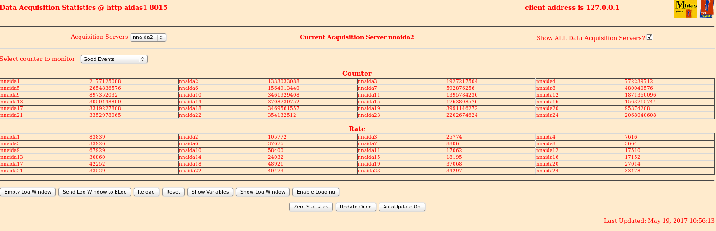Click Current Acquisition Server nnaida2 heading

point(357,37)
